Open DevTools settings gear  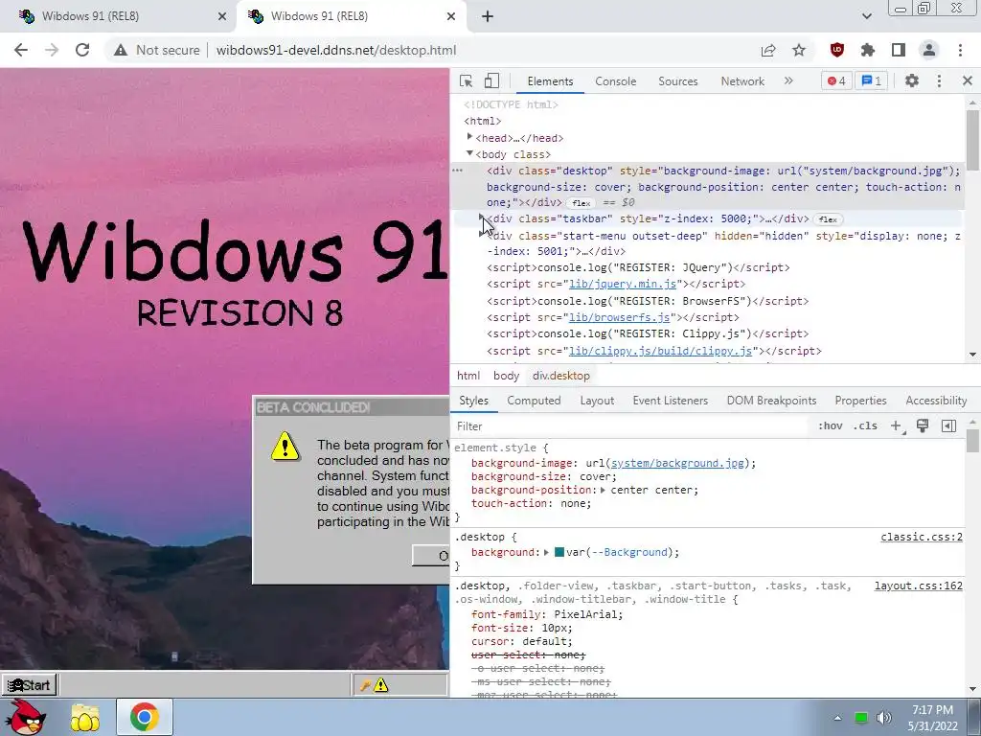[x=912, y=80]
